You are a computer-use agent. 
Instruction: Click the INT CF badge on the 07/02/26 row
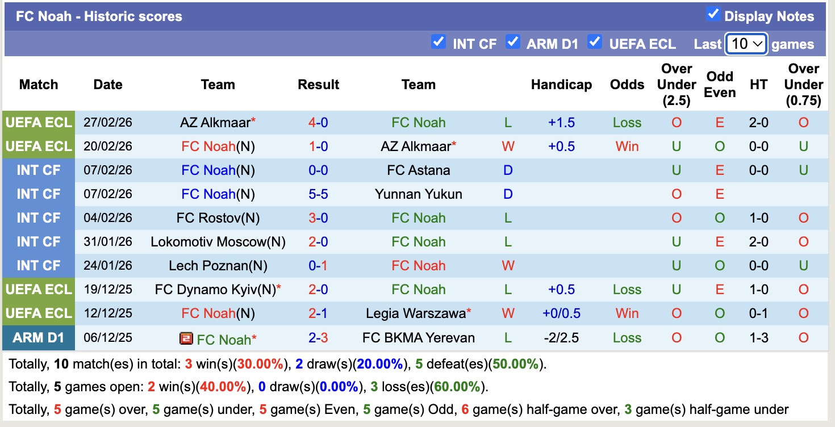pos(38,170)
